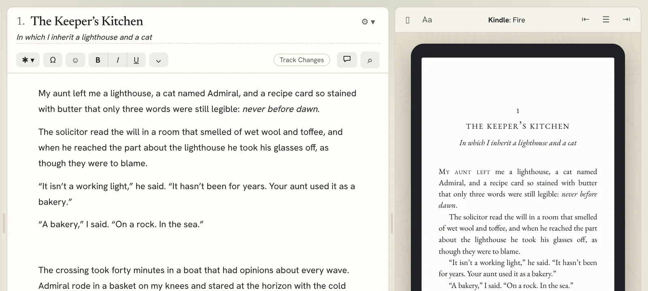
Task: Open the comments panel
Action: click(347, 59)
